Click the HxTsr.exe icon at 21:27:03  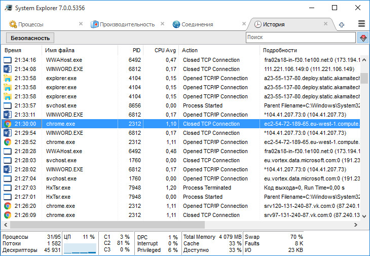tap(8, 188)
